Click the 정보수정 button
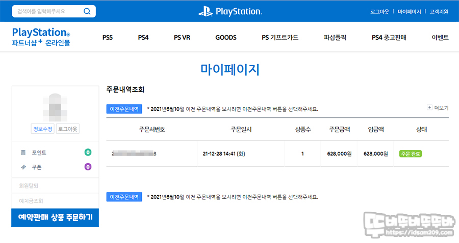The height and width of the screenshot is (243, 459). [42, 129]
